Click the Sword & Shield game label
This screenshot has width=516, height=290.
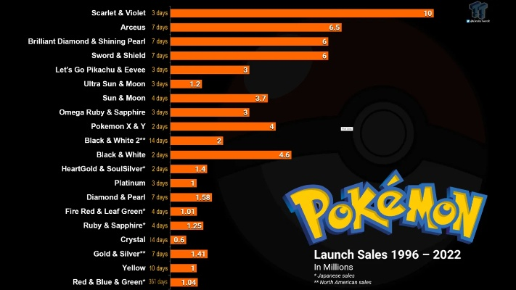(x=119, y=55)
